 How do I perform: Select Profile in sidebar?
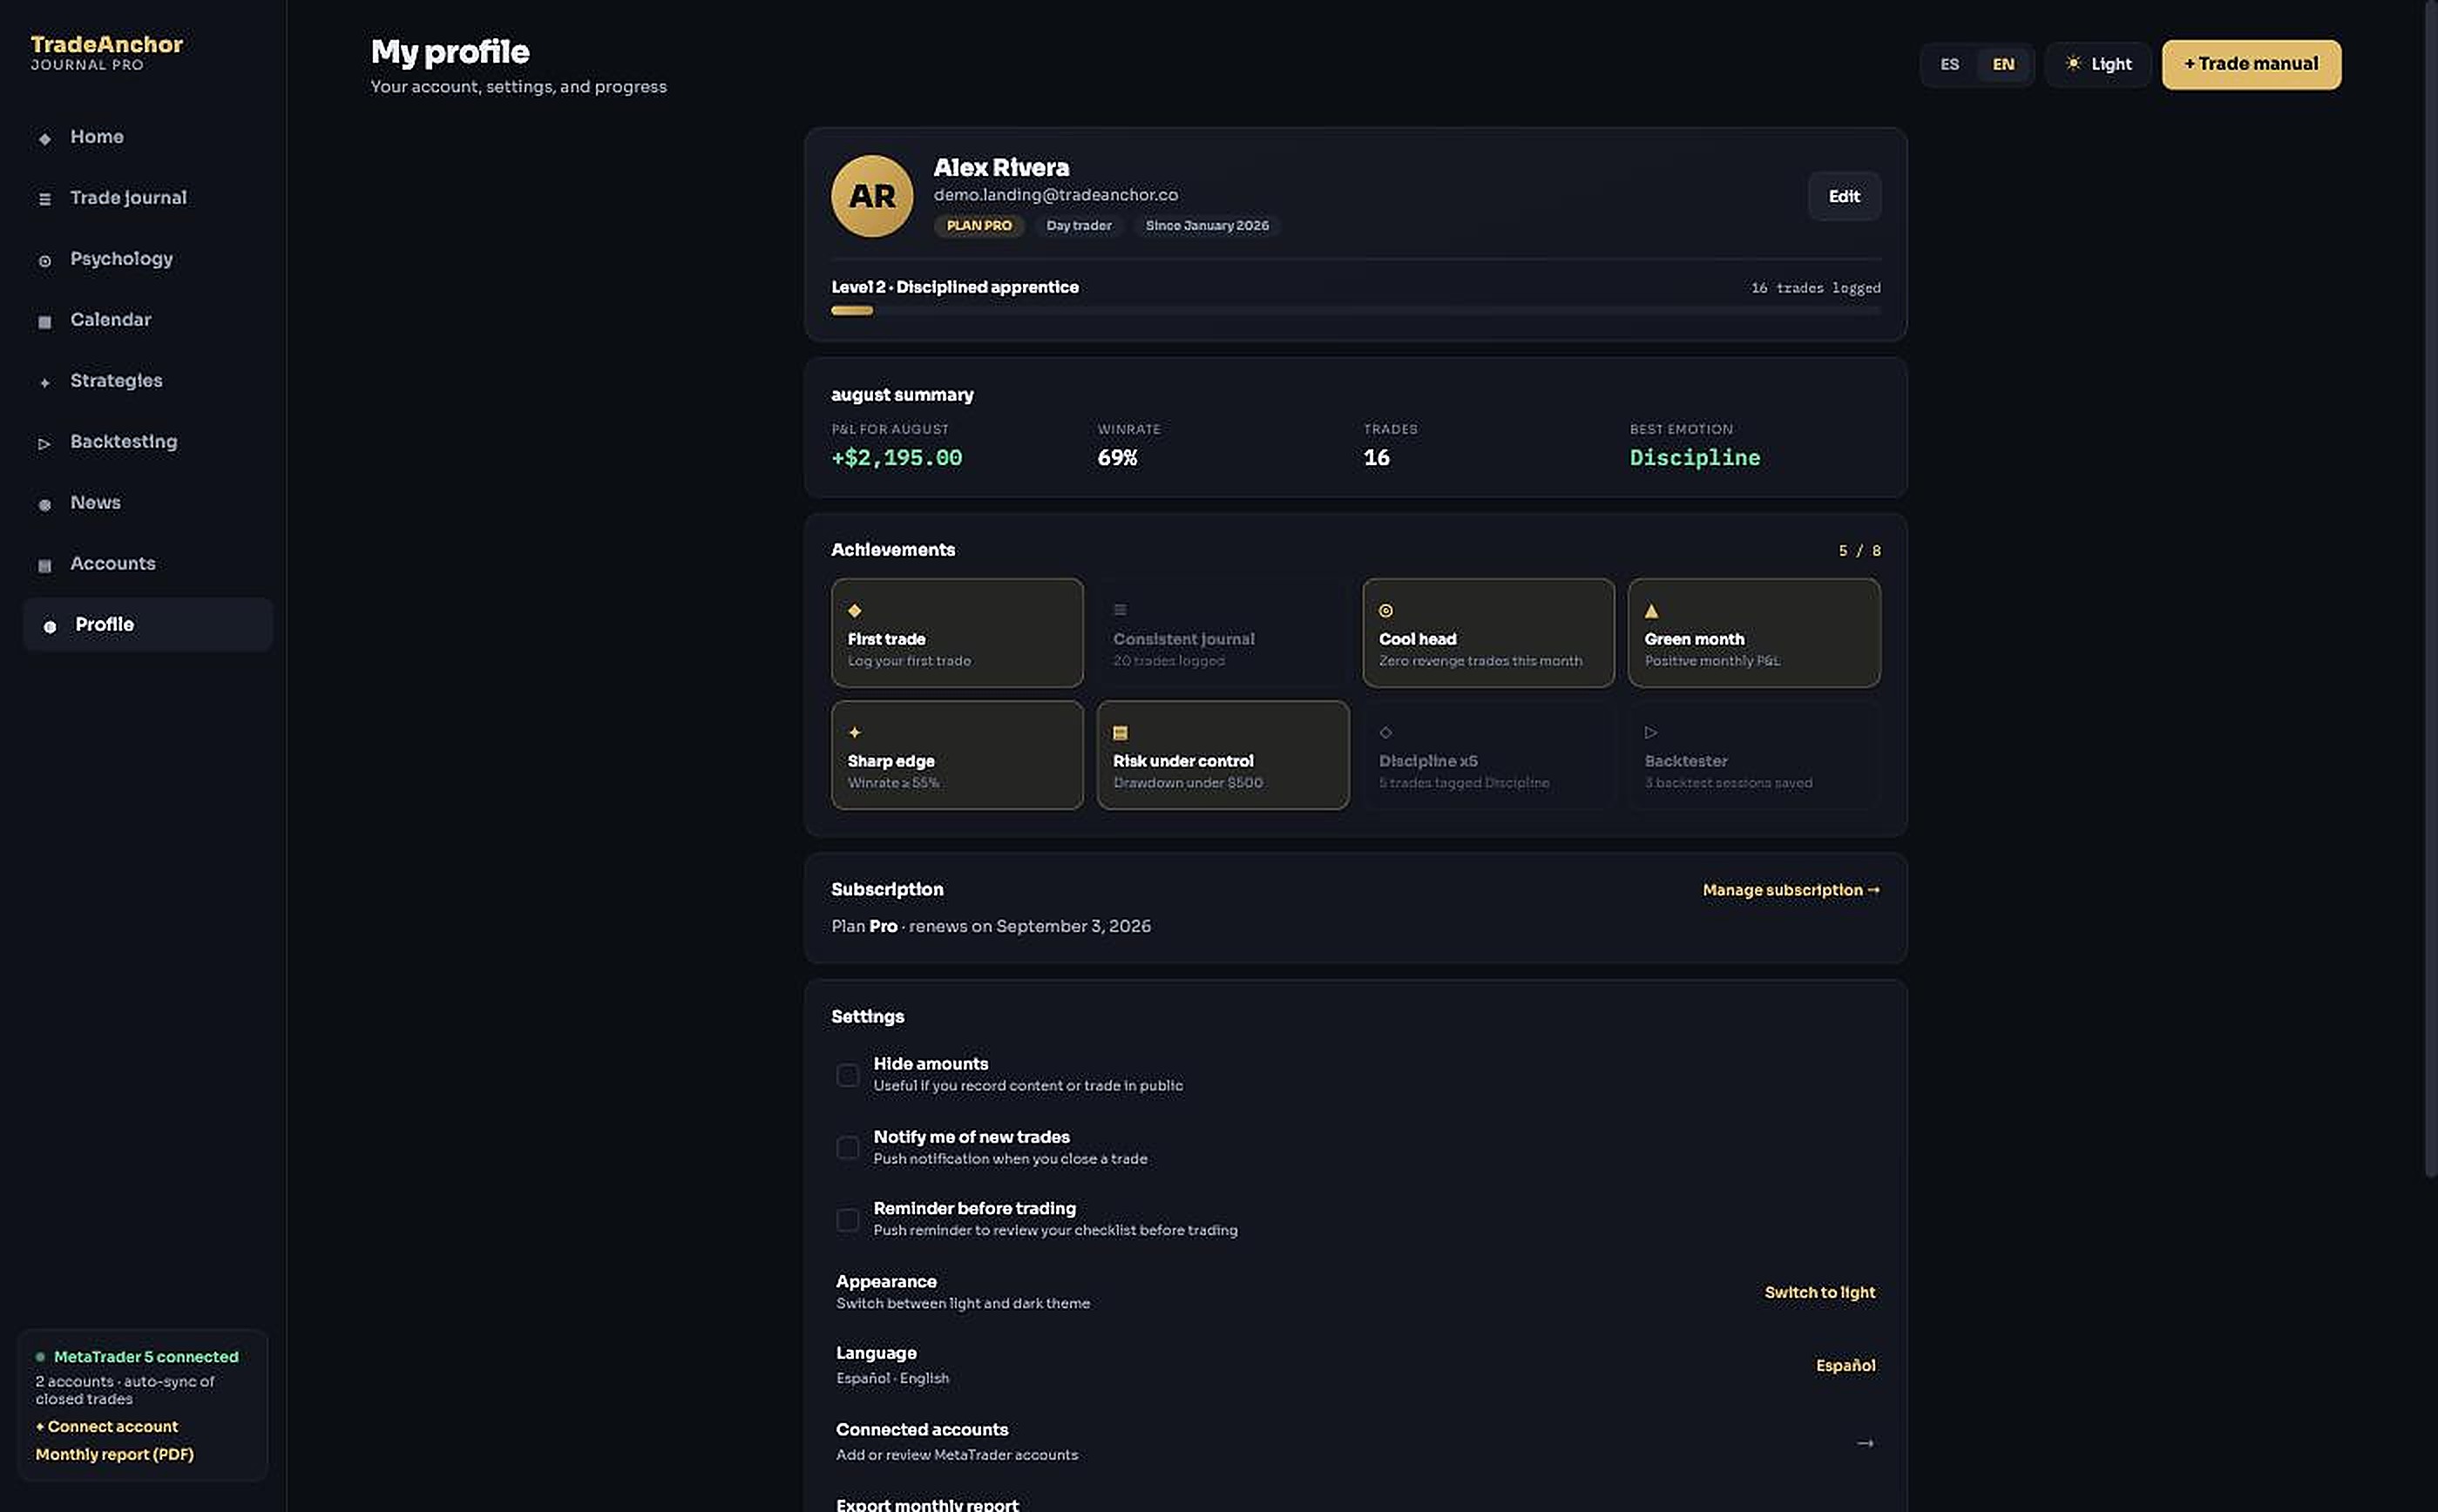click(x=147, y=625)
